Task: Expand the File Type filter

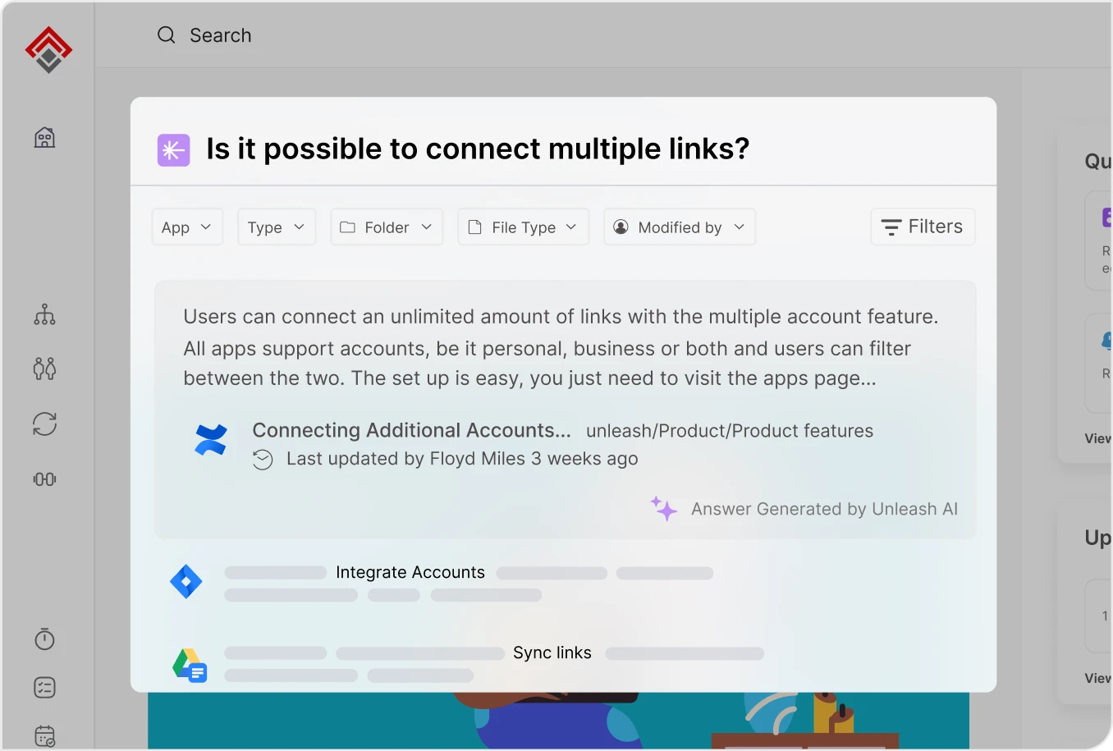Action: pyautogui.click(x=523, y=227)
